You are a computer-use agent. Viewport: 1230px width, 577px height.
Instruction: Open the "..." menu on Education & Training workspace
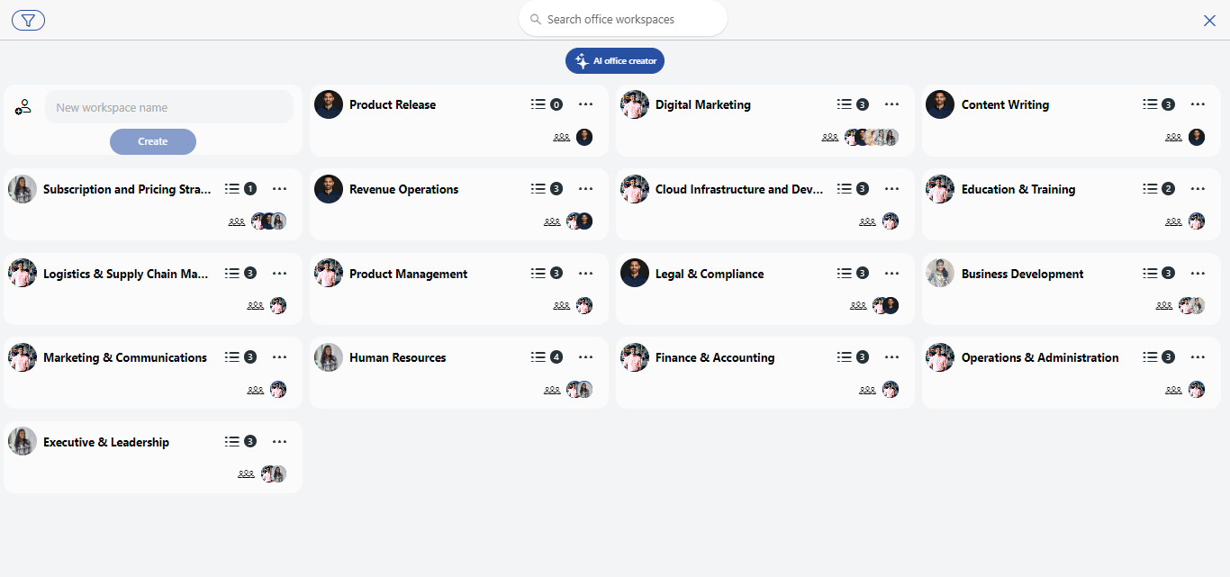[1198, 188]
